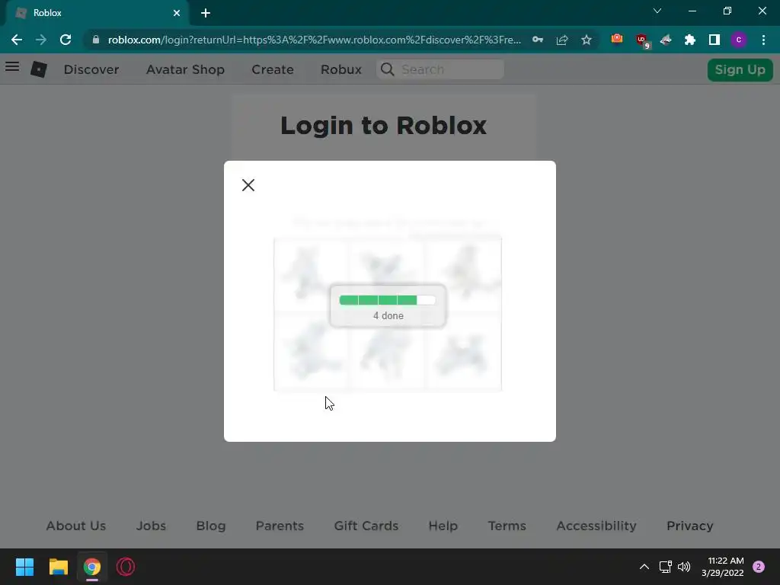Screen dimensions: 780x585
Task: Click the shark extension icon
Action: point(666,40)
